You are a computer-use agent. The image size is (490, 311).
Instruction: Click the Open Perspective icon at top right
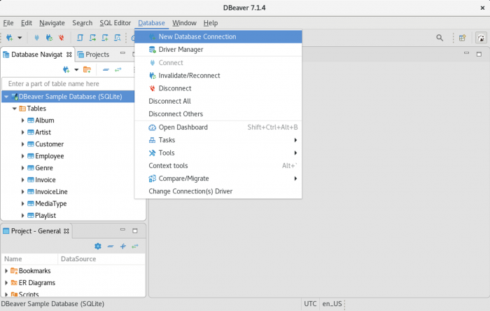[463, 38]
